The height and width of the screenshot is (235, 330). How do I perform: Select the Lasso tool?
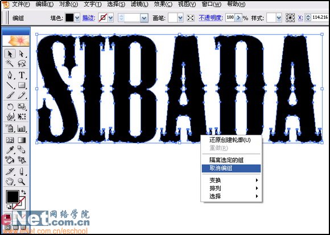tap(22, 64)
